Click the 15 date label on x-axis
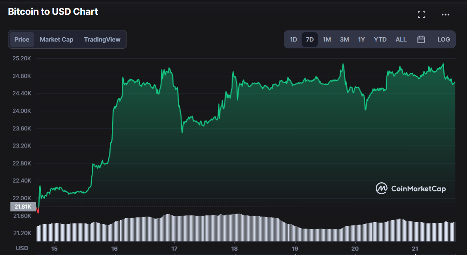 pyautogui.click(x=54, y=249)
